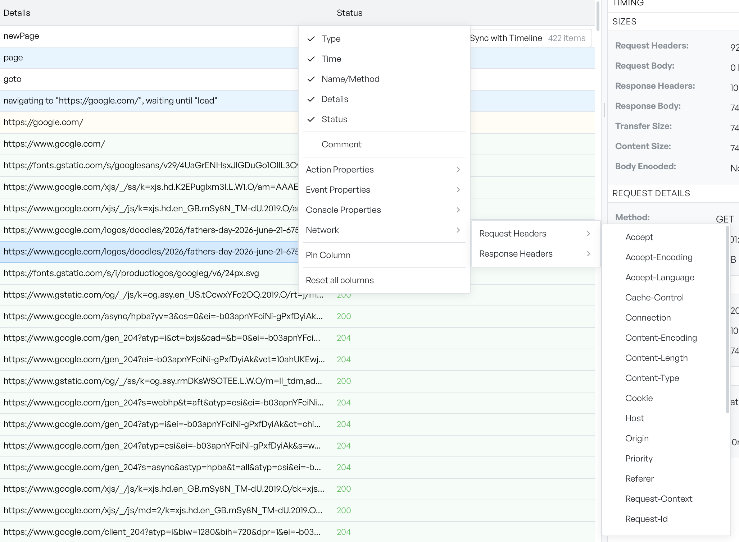Select the gen_204?s=webhp request row

(297, 403)
